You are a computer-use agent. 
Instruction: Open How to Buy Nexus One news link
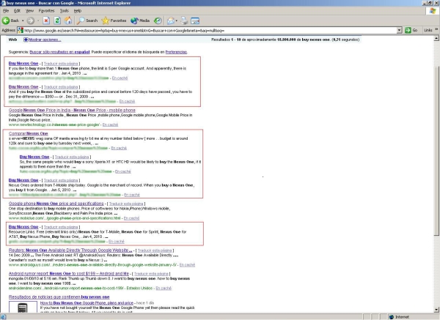coord(87,303)
